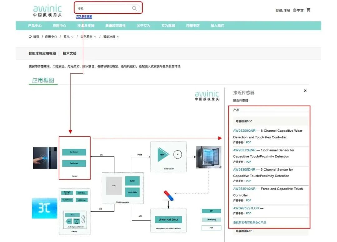Open AW93208QNR product link
Image resolution: width=337 pixels, height=242 pixels.
(x=244, y=131)
